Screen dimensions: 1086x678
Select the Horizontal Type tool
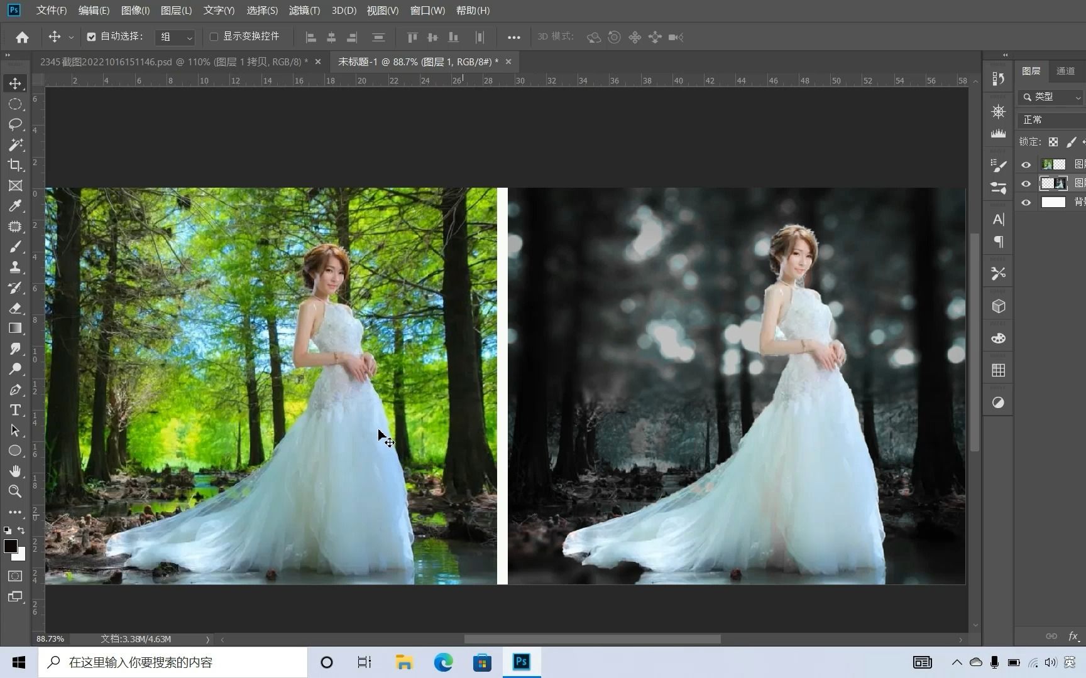click(x=15, y=410)
